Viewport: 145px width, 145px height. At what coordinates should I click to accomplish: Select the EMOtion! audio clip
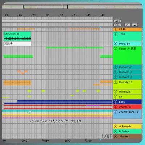click(x=17, y=36)
